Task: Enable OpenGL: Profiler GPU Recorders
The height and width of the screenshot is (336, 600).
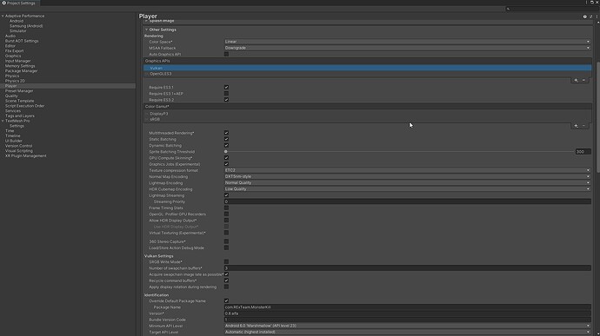Action: pos(226,214)
